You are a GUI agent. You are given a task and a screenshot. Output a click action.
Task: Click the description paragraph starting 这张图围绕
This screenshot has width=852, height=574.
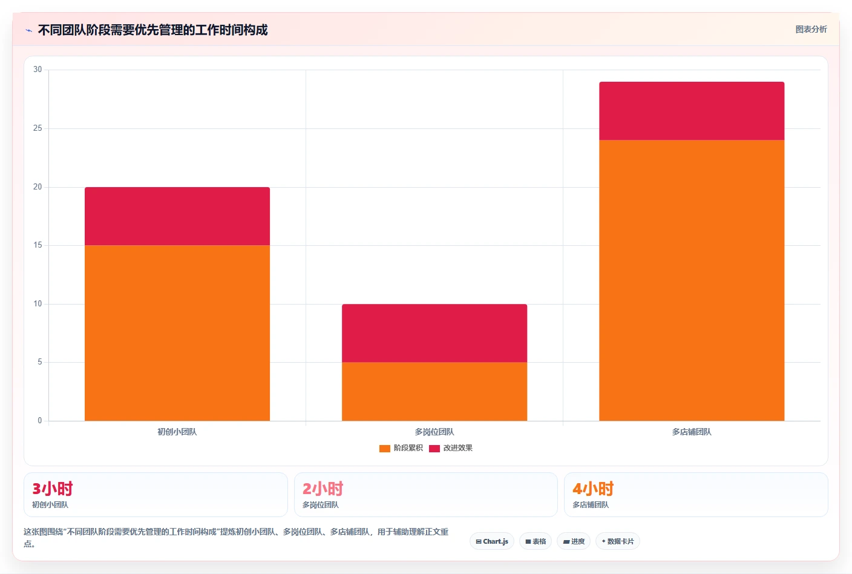click(x=236, y=538)
